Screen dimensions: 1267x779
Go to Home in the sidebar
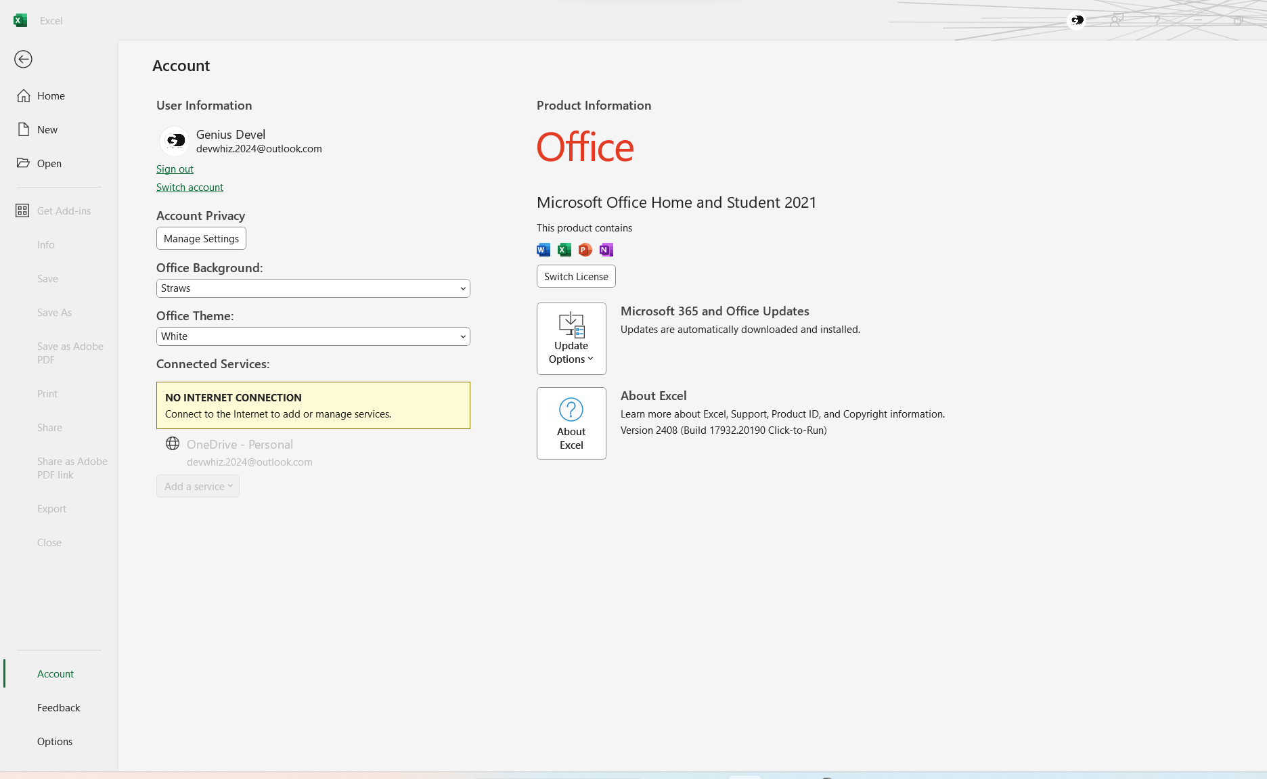(x=51, y=96)
